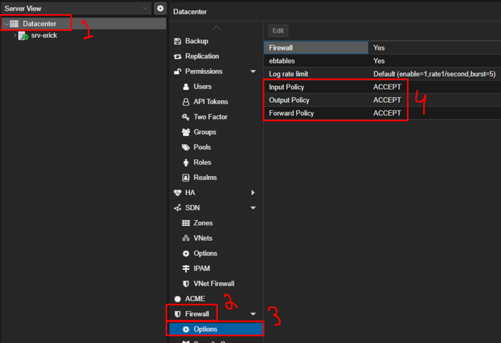
Task: Click the Permissions unlock icon
Action: tap(177, 71)
